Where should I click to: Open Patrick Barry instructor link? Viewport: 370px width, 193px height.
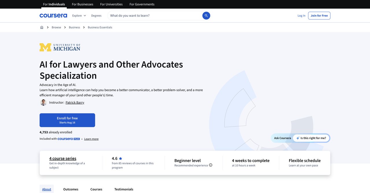pos(75,103)
